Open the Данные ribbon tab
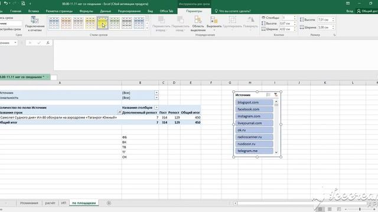Viewport: 378px width, 212px height. click(105, 11)
